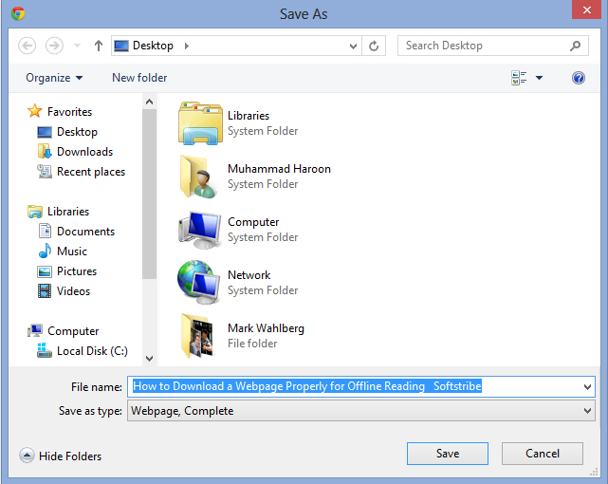
Task: Click the Desktop icon in address bar
Action: coord(121,46)
